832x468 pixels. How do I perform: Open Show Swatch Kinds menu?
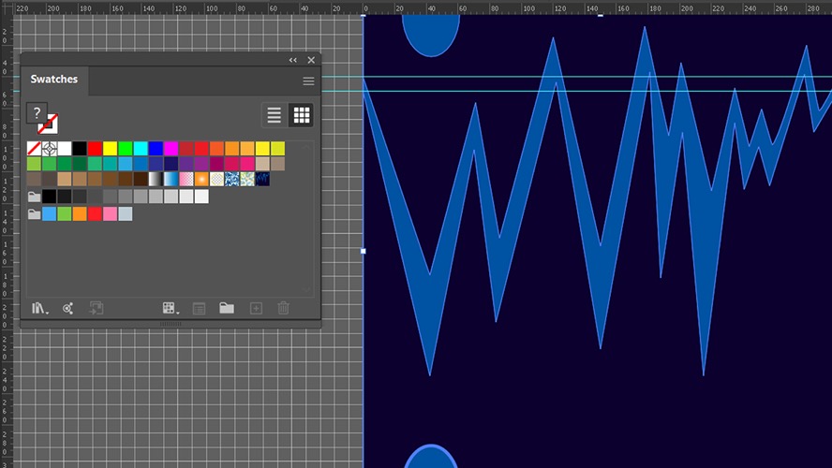coord(171,308)
